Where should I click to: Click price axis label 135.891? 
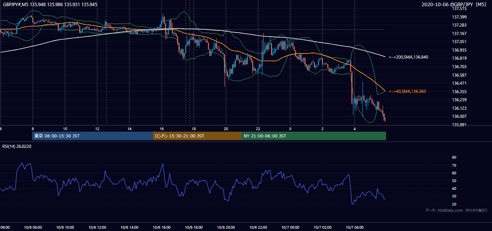pyautogui.click(x=460, y=125)
